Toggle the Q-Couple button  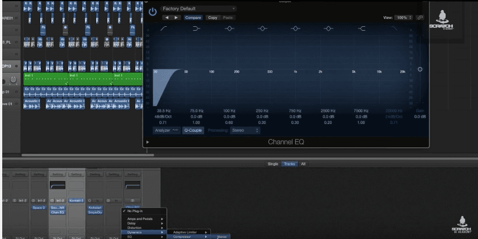193,130
